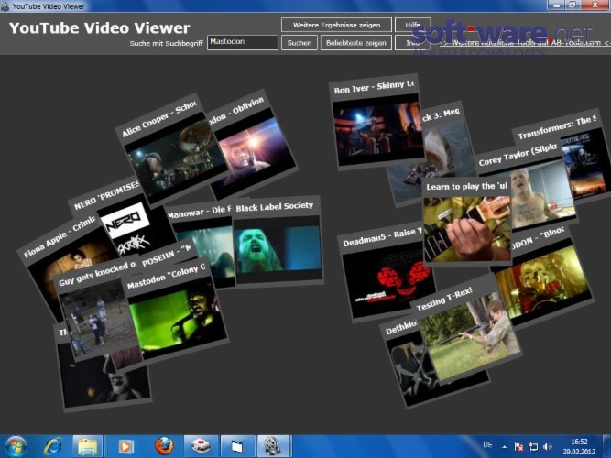Open the 'Learn to play the' ukulele video
The width and height of the screenshot is (611, 458).
[x=467, y=223]
